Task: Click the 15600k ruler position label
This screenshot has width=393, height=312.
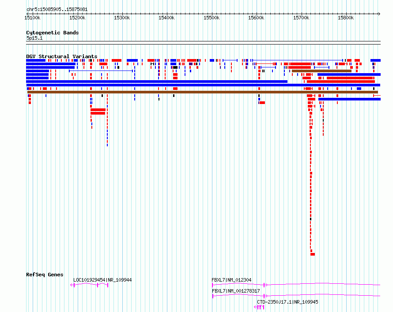Action: point(256,18)
